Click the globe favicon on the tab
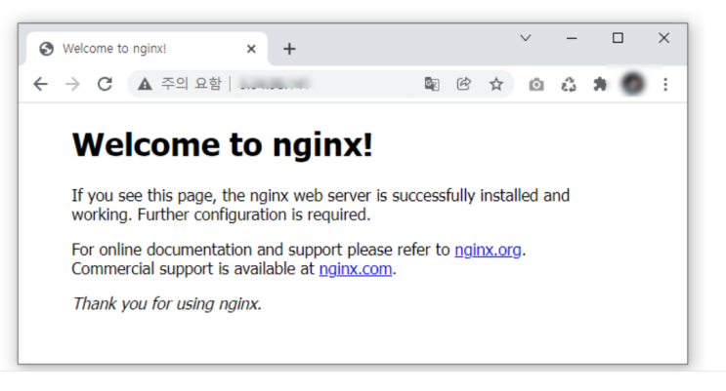 point(46,49)
